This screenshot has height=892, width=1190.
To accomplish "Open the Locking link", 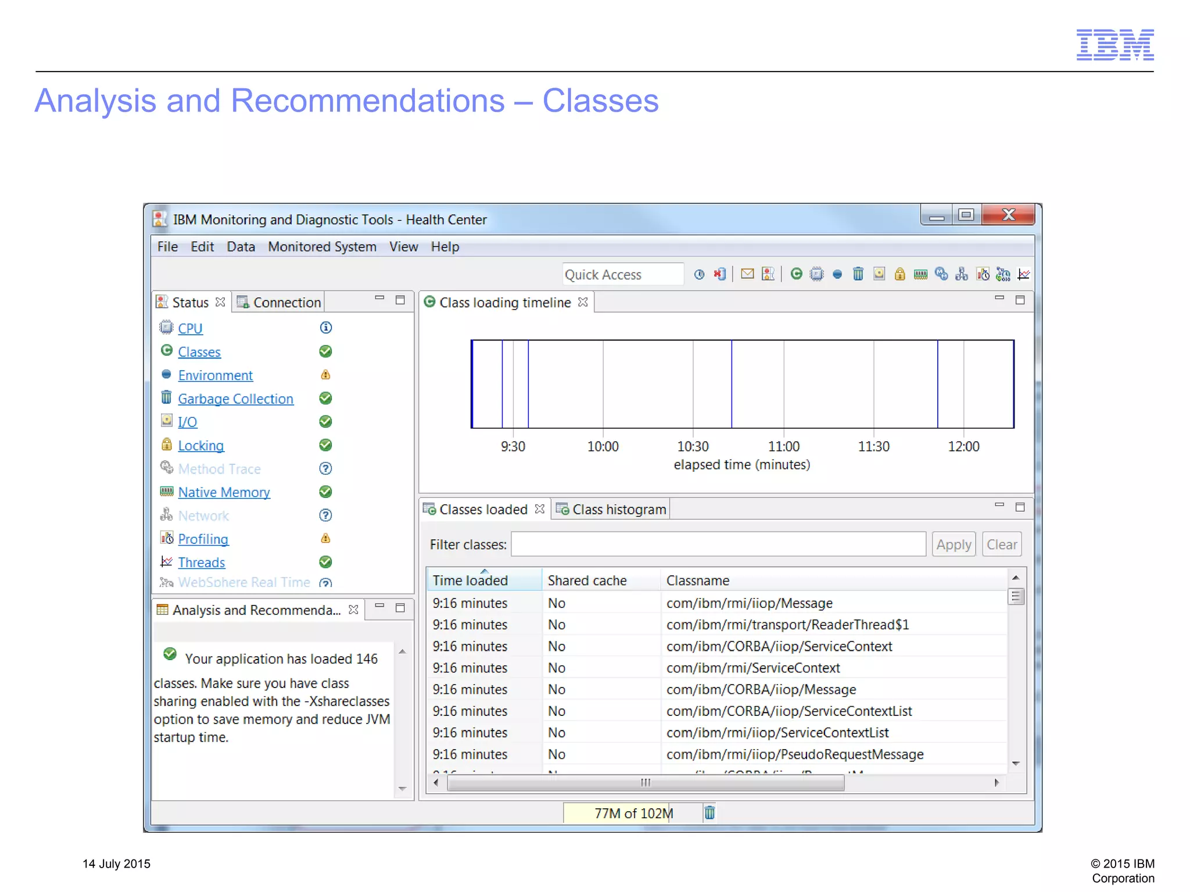I will click(200, 446).
